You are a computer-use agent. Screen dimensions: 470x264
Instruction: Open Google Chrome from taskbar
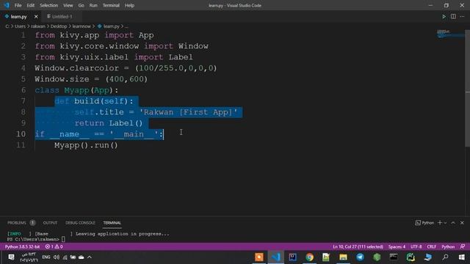(310, 257)
